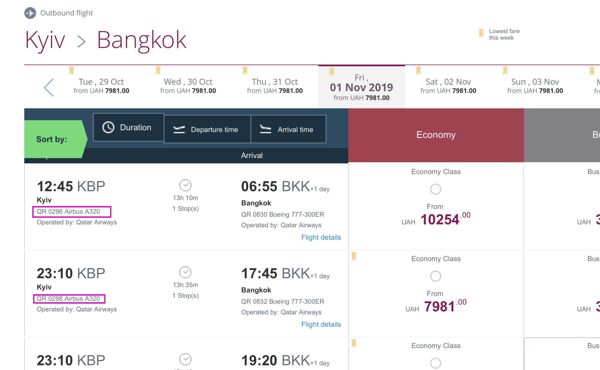The width and height of the screenshot is (600, 370).
Task: Open Flight details for 12:45 departure
Action: click(x=321, y=237)
